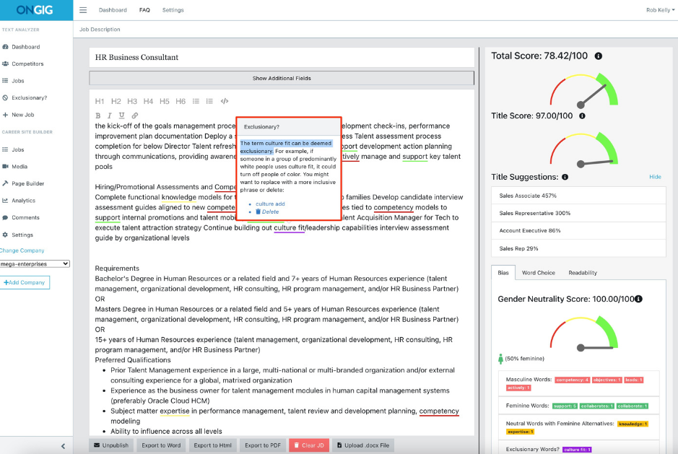Viewport: 678px width, 454px height.
Task: Click Export to Word
Action: [161, 445]
